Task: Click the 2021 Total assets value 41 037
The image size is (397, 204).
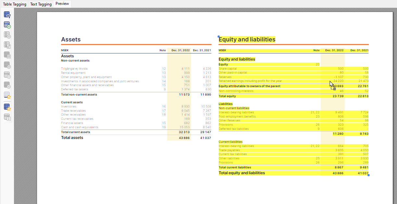Action: tap(205, 138)
